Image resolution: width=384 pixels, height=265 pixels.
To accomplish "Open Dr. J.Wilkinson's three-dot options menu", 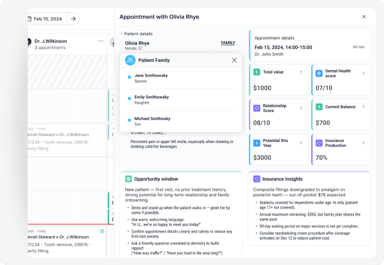I will coord(100,41).
